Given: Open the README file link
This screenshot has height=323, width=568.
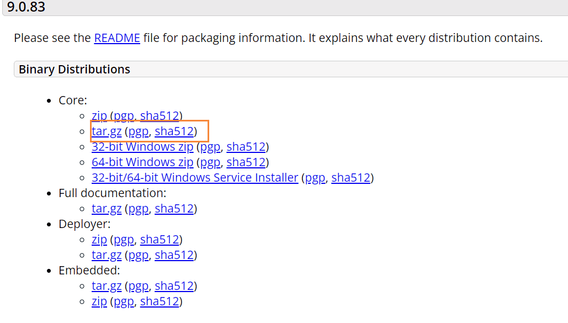Looking at the screenshot, I should click(x=117, y=38).
